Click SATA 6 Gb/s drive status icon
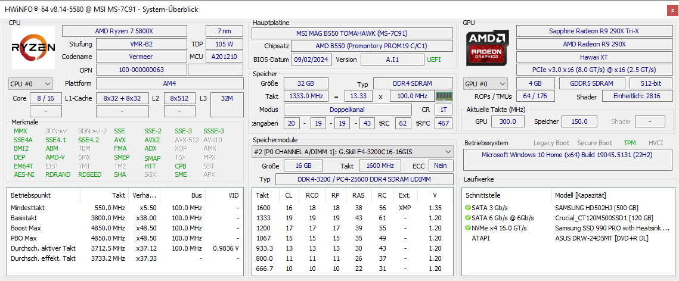 (468, 218)
